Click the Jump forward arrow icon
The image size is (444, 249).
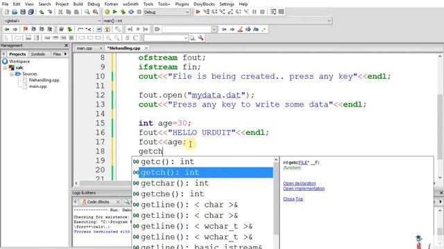(15, 29)
